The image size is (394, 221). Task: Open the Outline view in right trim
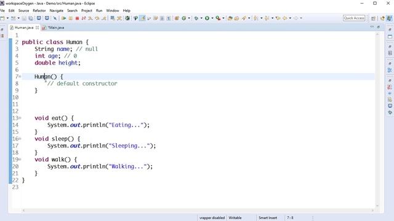[x=390, y=70]
